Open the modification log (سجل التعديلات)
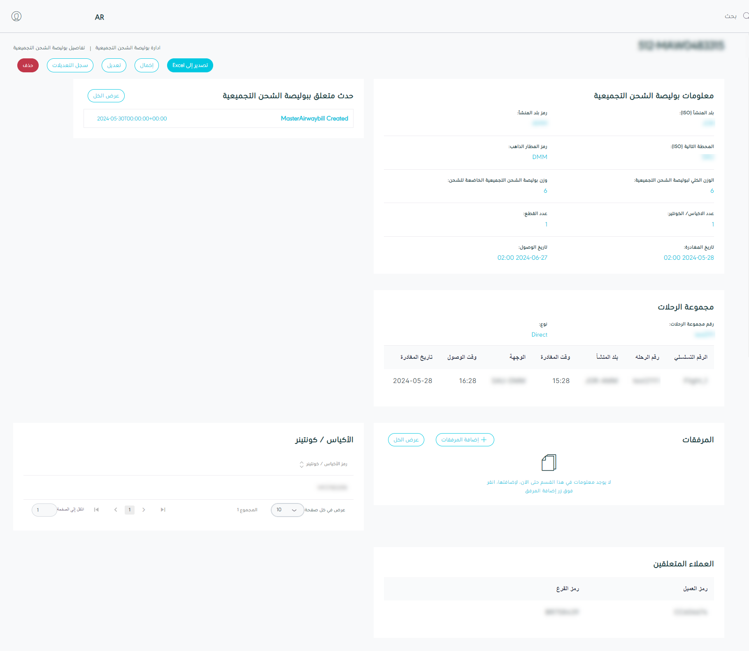The width and height of the screenshot is (749, 651). pos(70,65)
